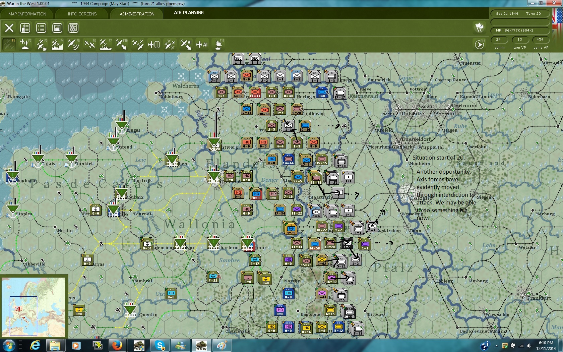Open the list report icon in the toolbar
563x352 pixels.
[x=41, y=28]
